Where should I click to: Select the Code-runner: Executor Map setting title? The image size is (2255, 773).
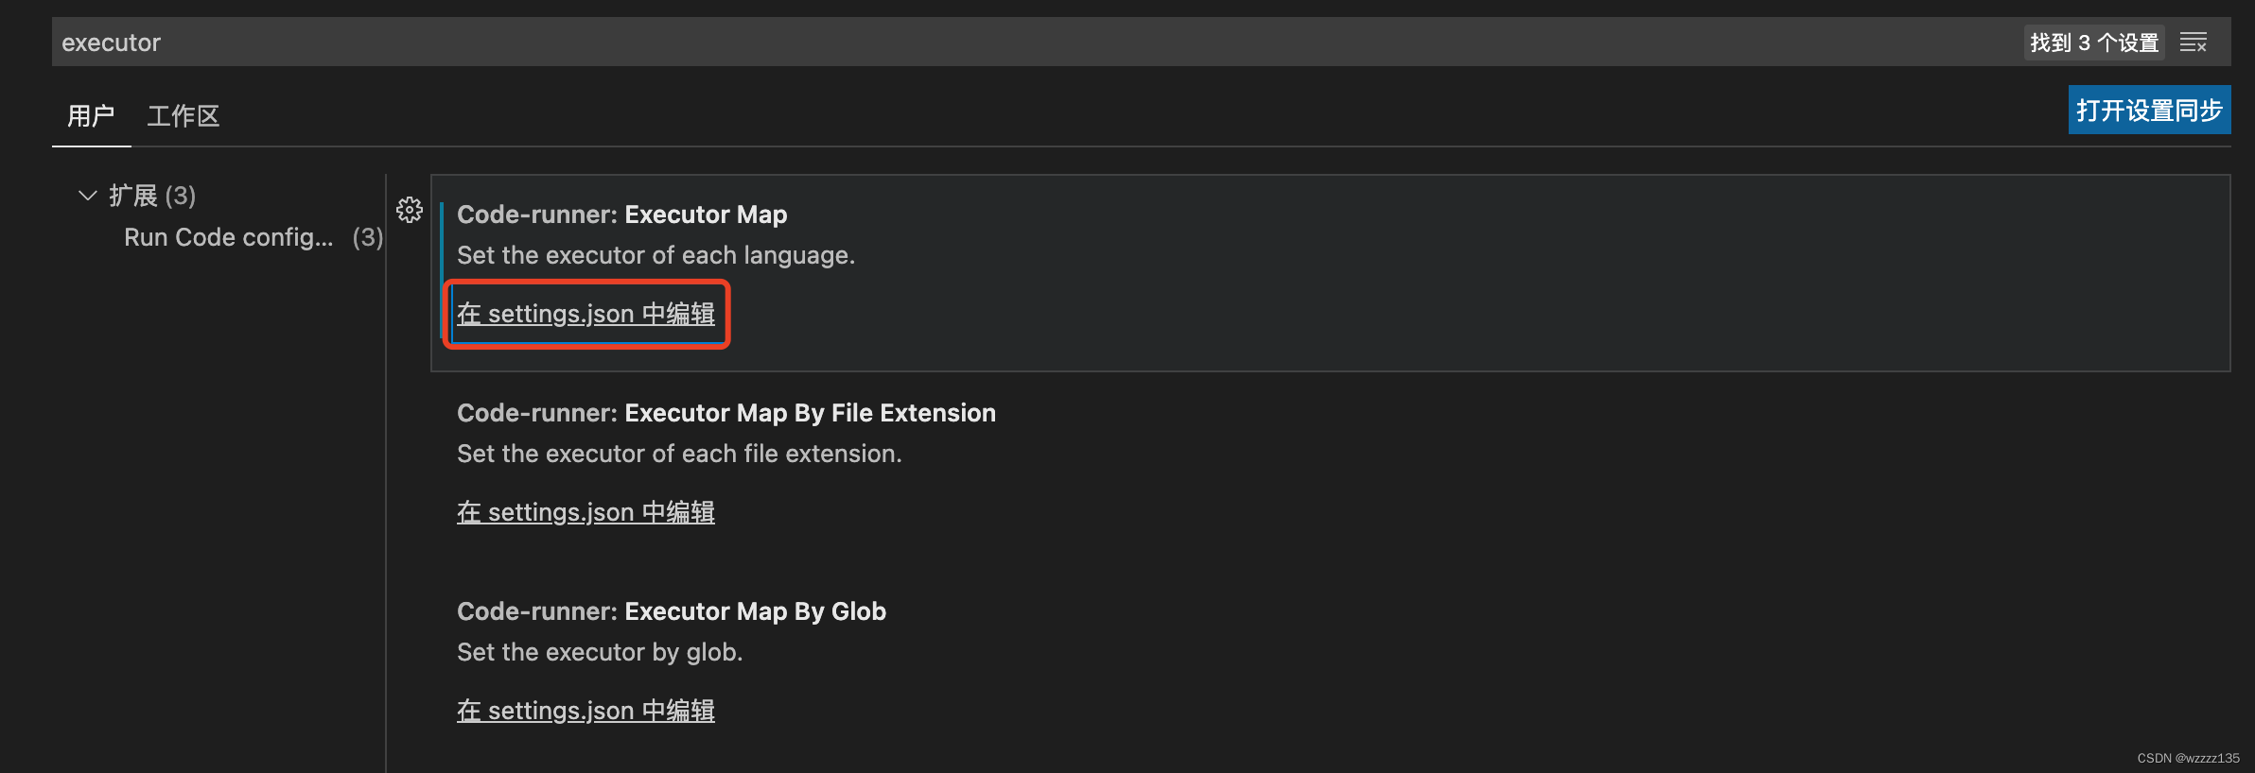(621, 215)
